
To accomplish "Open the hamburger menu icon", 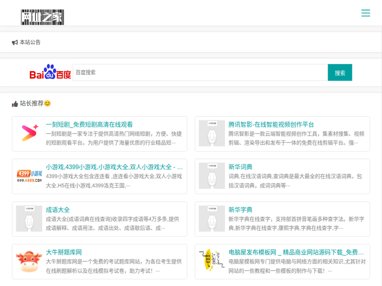I will point(365,13).
